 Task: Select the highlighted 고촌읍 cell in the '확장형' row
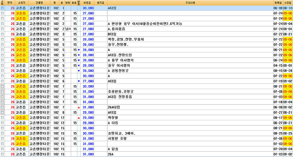[22, 118]
